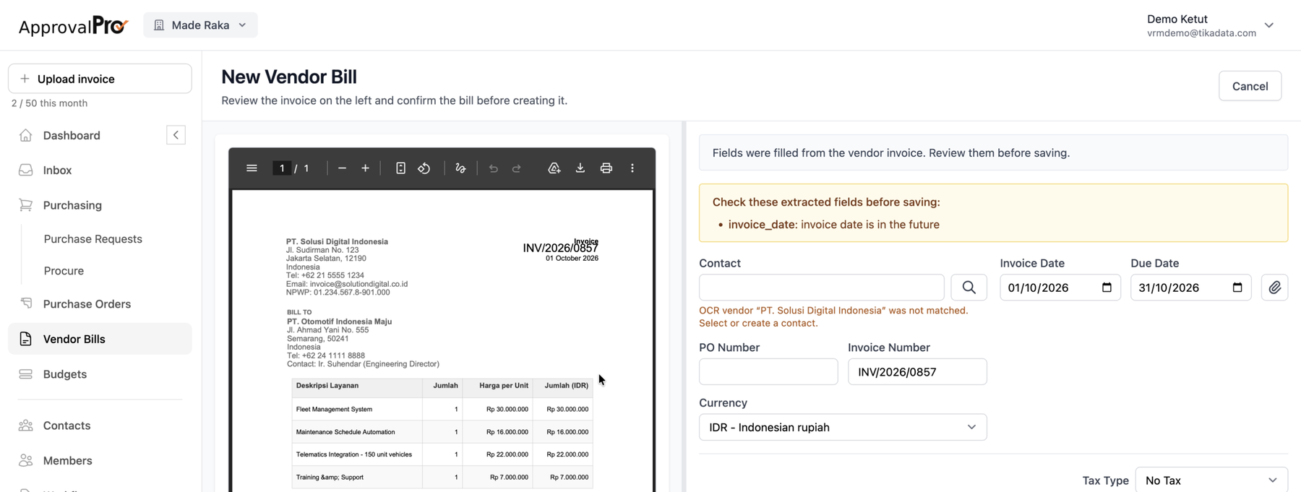Viewport: 1301px width, 492px height.
Task: Click 'Maintenance Schedule Automation' row in invoice
Action: (442, 432)
